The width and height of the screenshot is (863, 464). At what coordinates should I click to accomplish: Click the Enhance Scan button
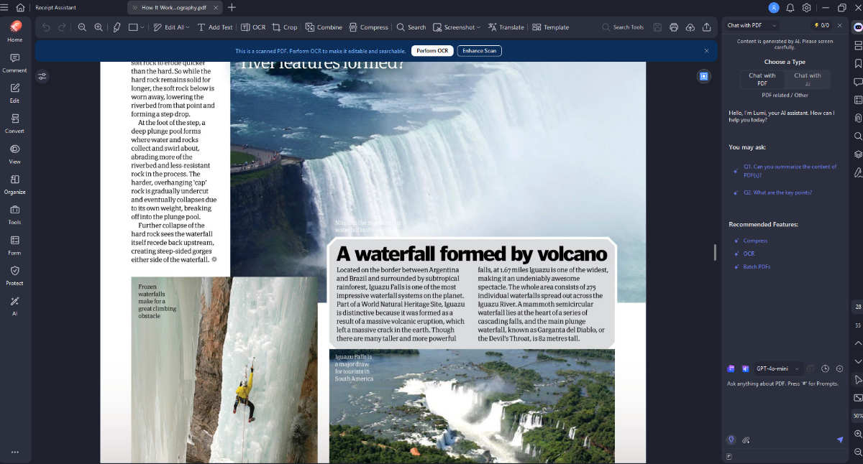479,51
